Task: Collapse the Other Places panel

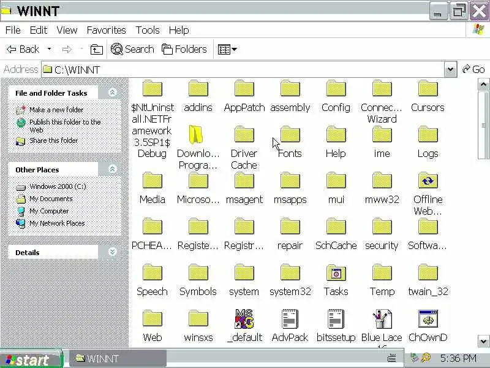Action: (x=112, y=169)
